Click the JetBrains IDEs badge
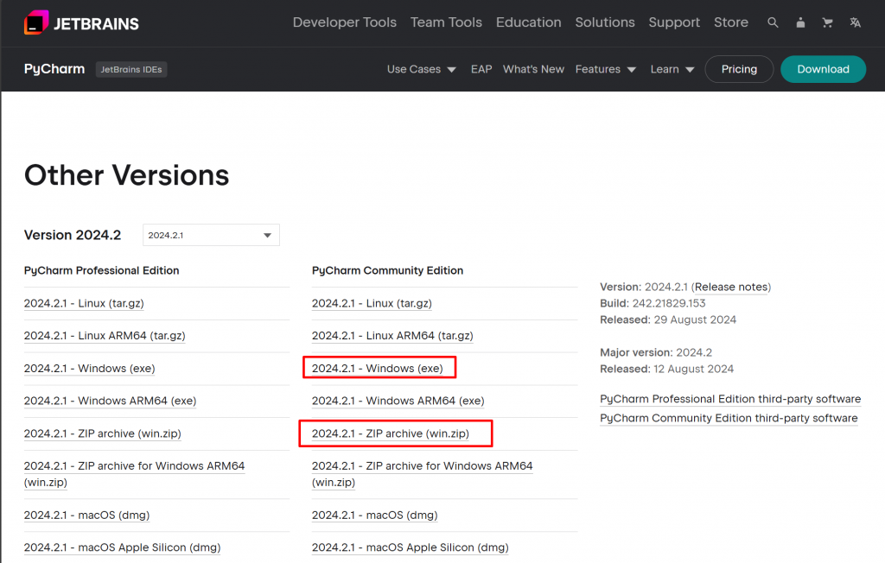885x563 pixels. pyautogui.click(x=131, y=69)
